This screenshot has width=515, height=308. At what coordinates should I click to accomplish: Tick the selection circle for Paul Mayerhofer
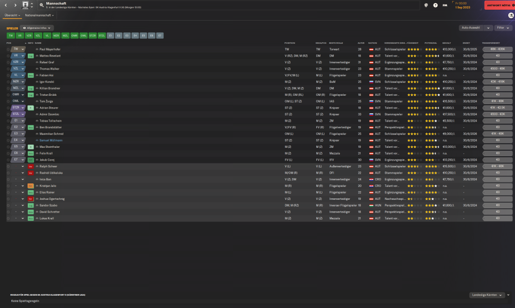click(8, 49)
